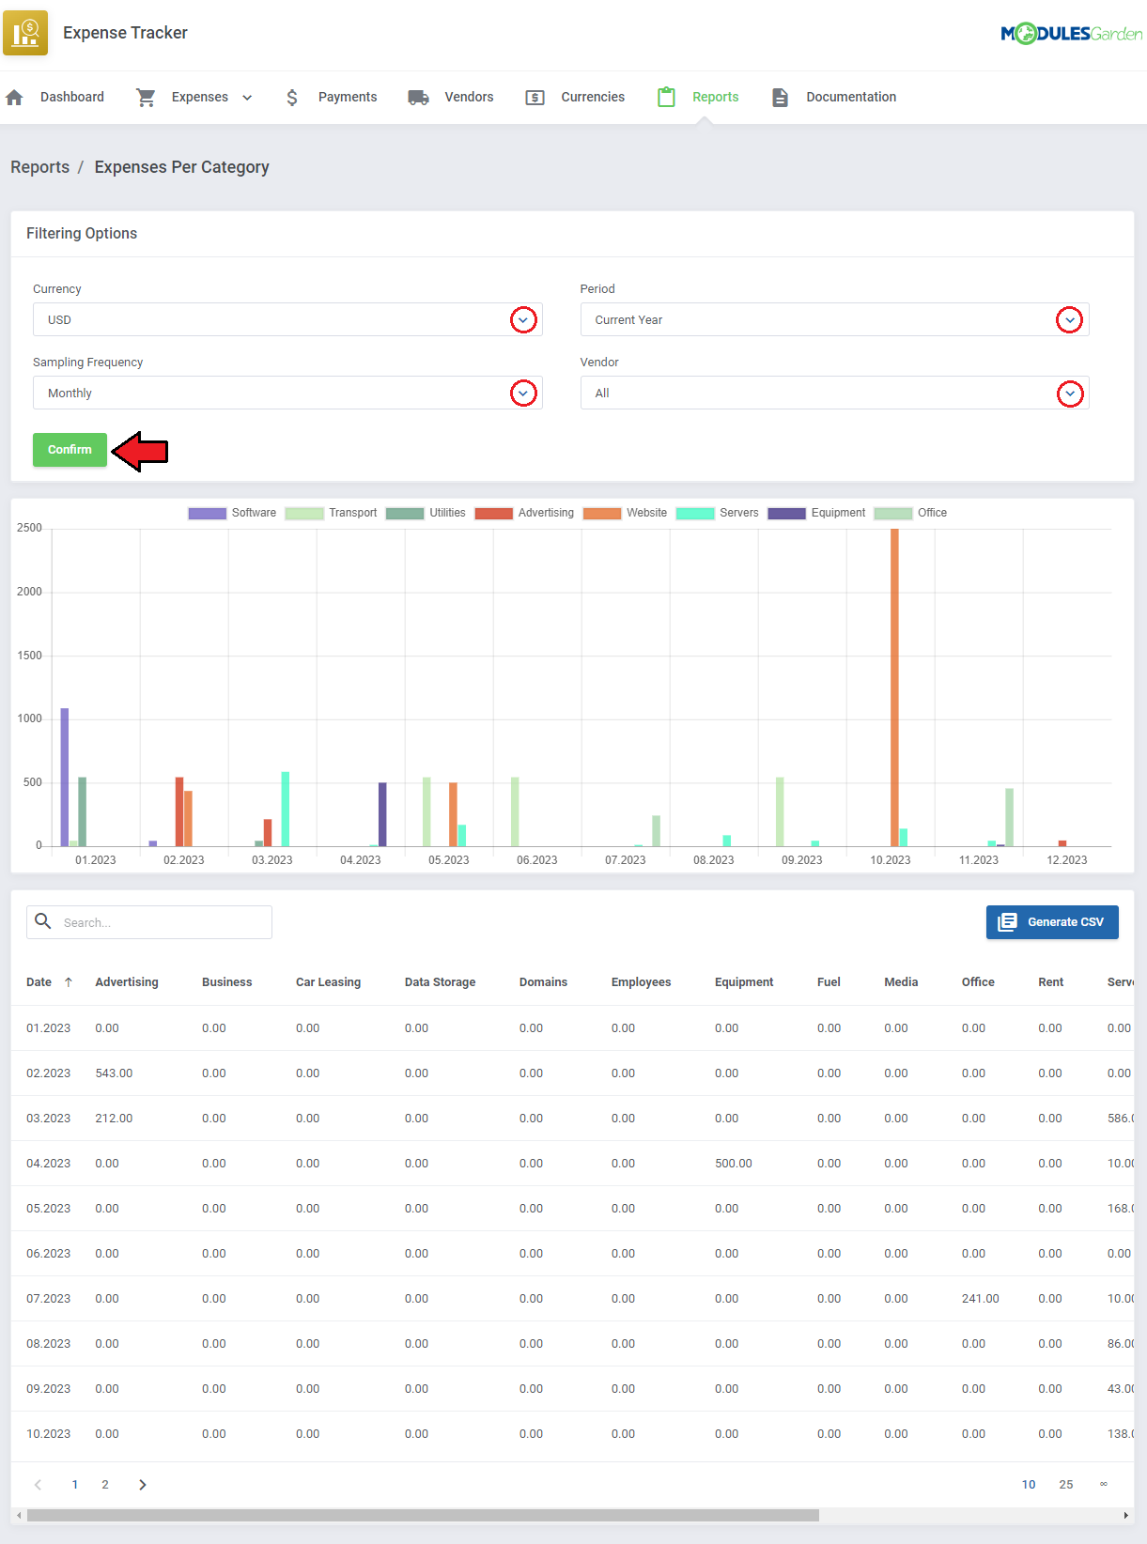
Task: Click the Expense Tracker logo icon
Action: (25, 33)
